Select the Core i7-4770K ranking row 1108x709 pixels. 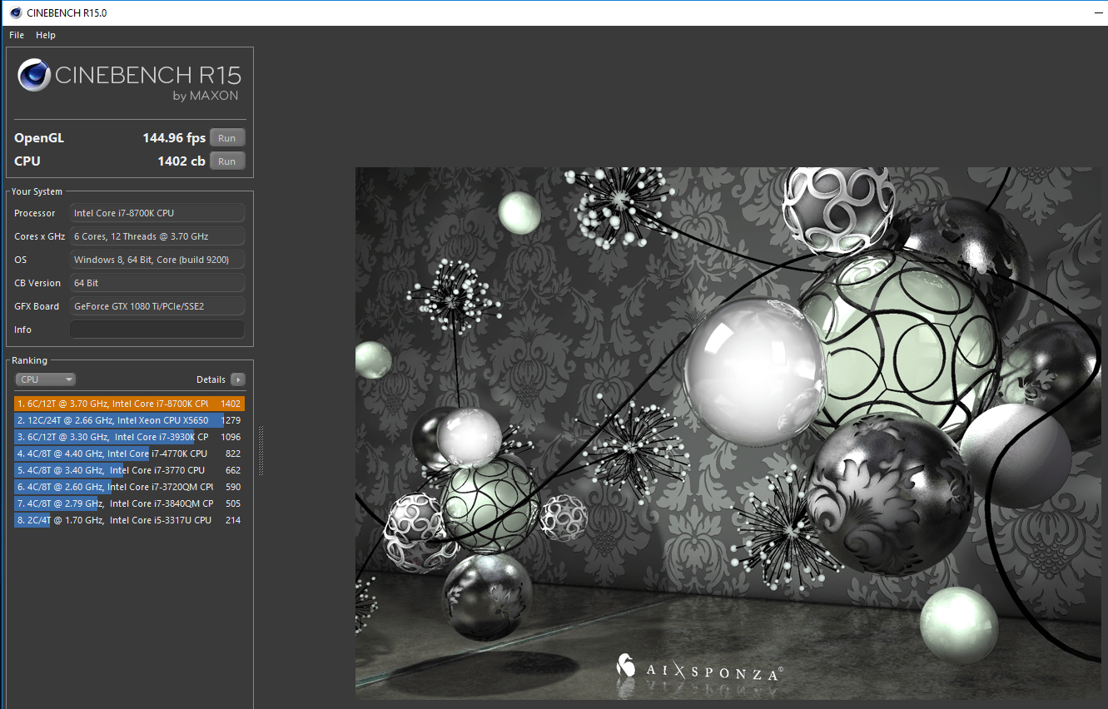(x=129, y=454)
